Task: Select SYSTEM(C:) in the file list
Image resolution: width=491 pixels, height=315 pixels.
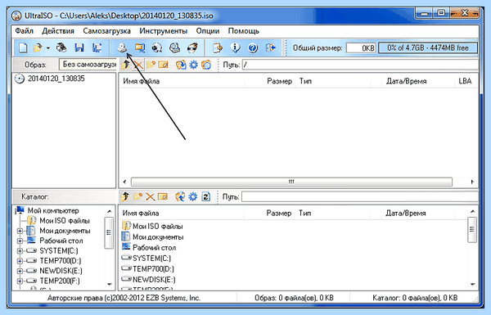Action: pos(146,259)
